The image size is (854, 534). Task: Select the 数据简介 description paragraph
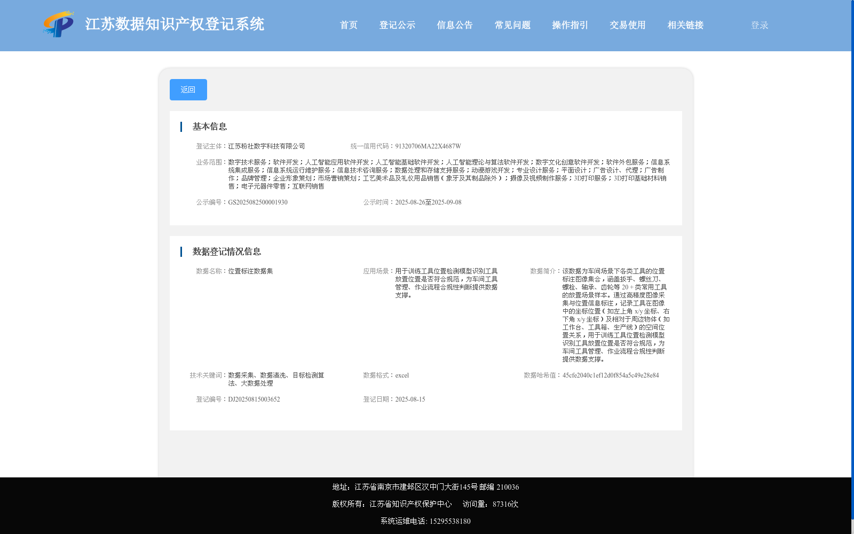[x=615, y=315]
